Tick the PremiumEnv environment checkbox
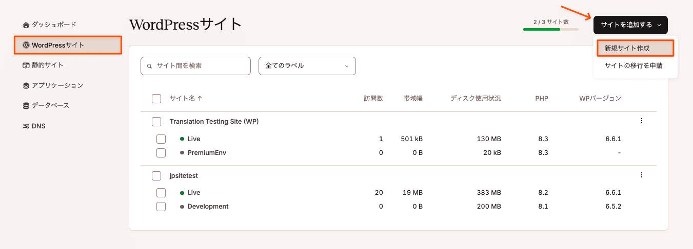Image resolution: width=693 pixels, height=249 pixels. point(161,152)
